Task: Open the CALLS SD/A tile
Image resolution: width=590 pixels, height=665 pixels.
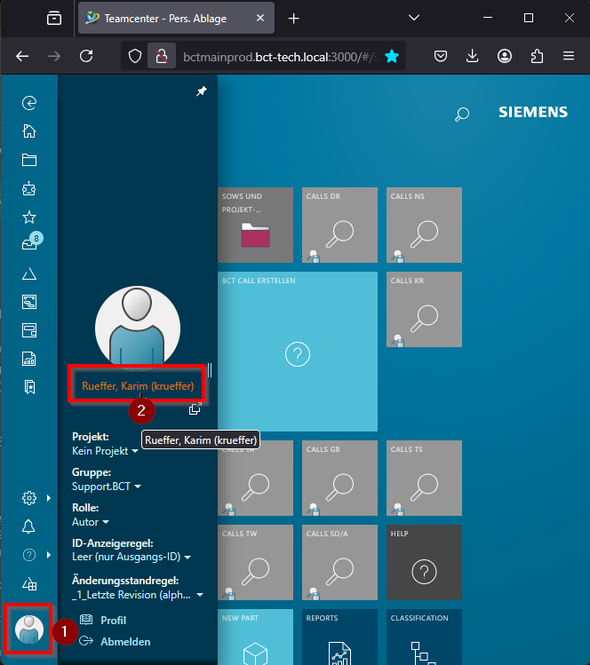Action: 339,562
